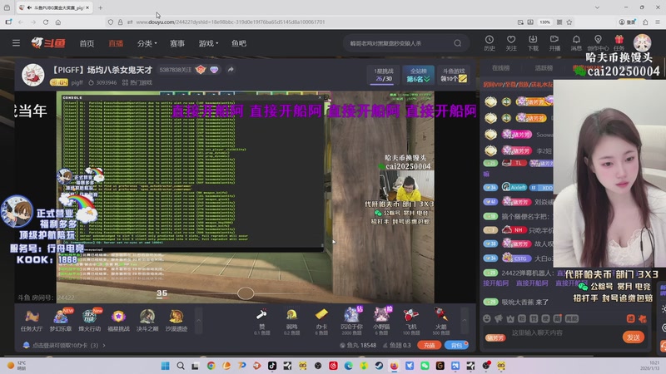Open 赛事 esports nav item

[177, 43]
